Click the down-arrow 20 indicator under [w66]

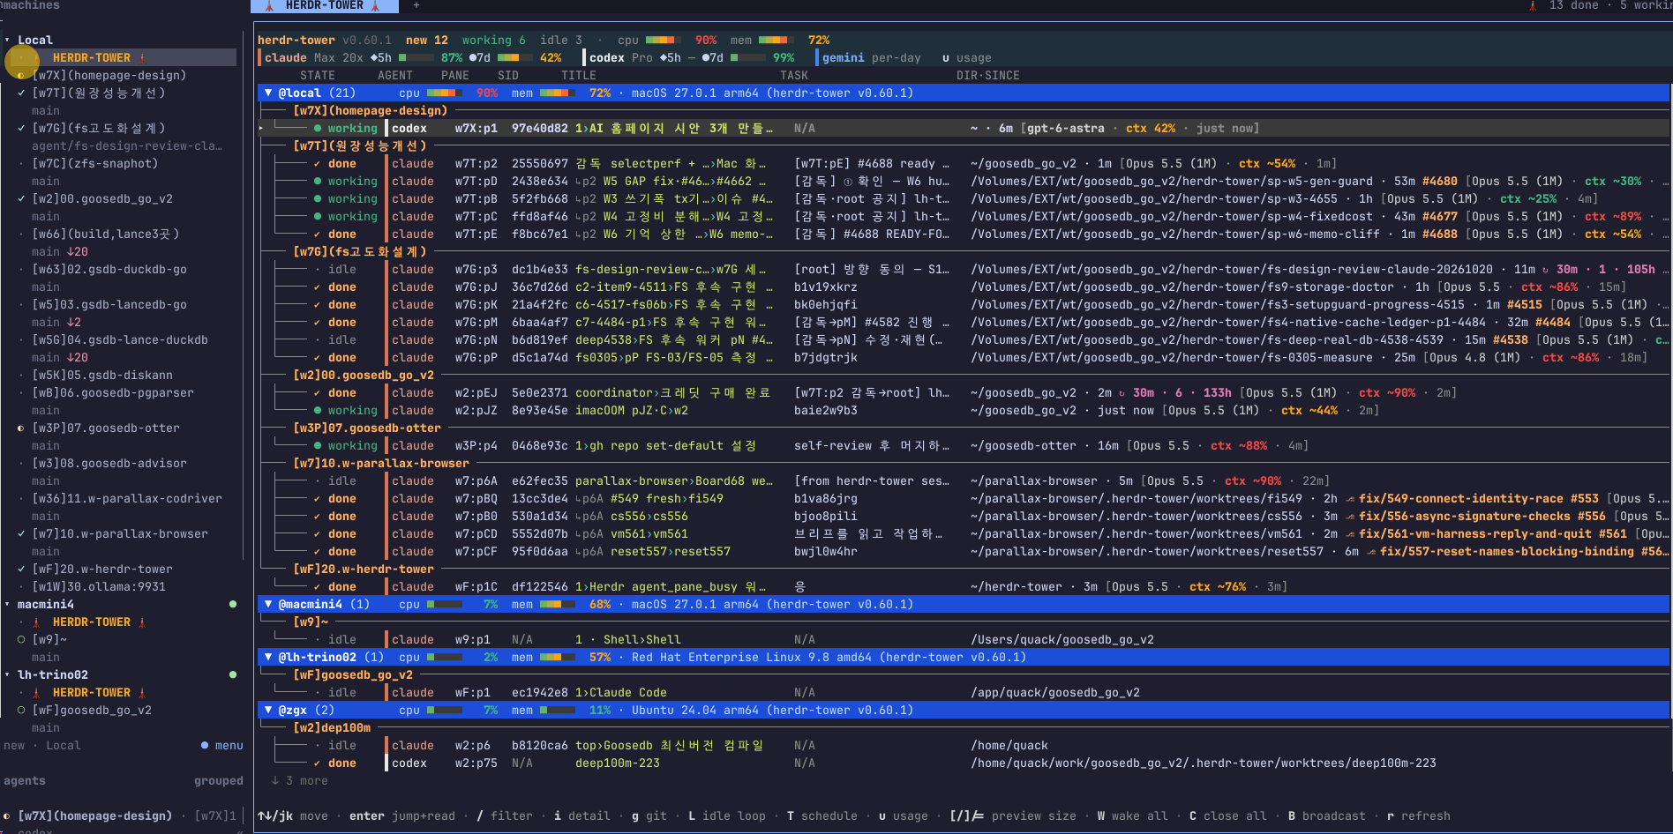click(78, 252)
